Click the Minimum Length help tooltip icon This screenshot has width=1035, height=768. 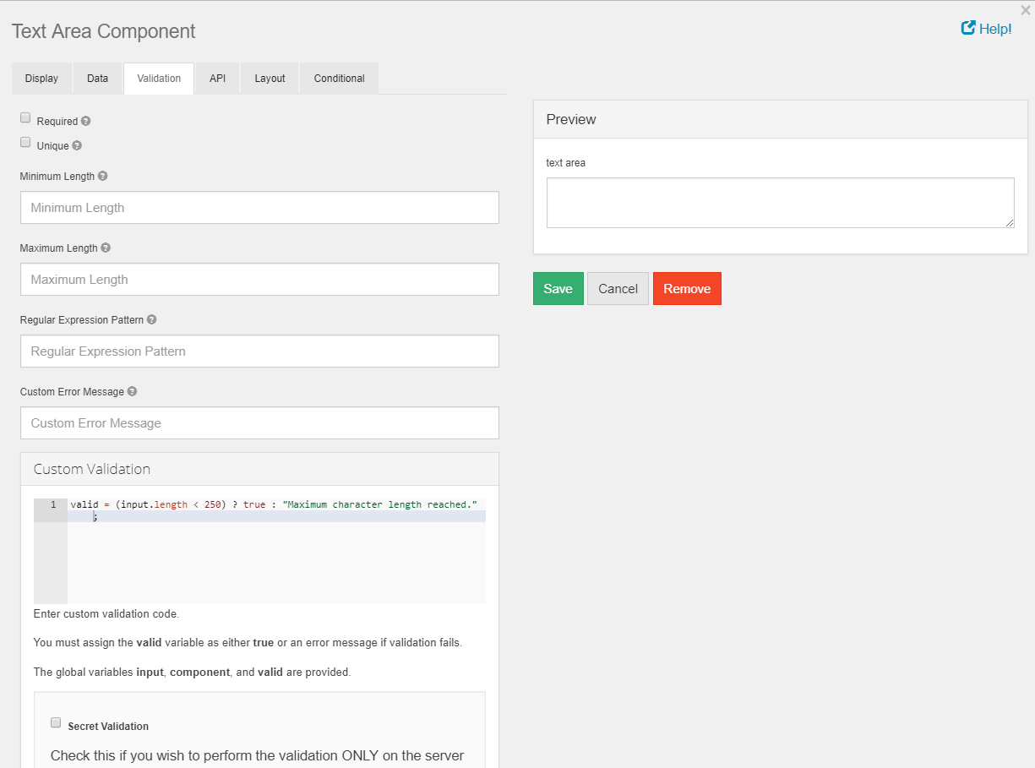coord(103,177)
